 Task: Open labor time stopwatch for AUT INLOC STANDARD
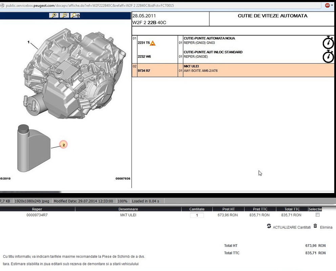pos(328,57)
